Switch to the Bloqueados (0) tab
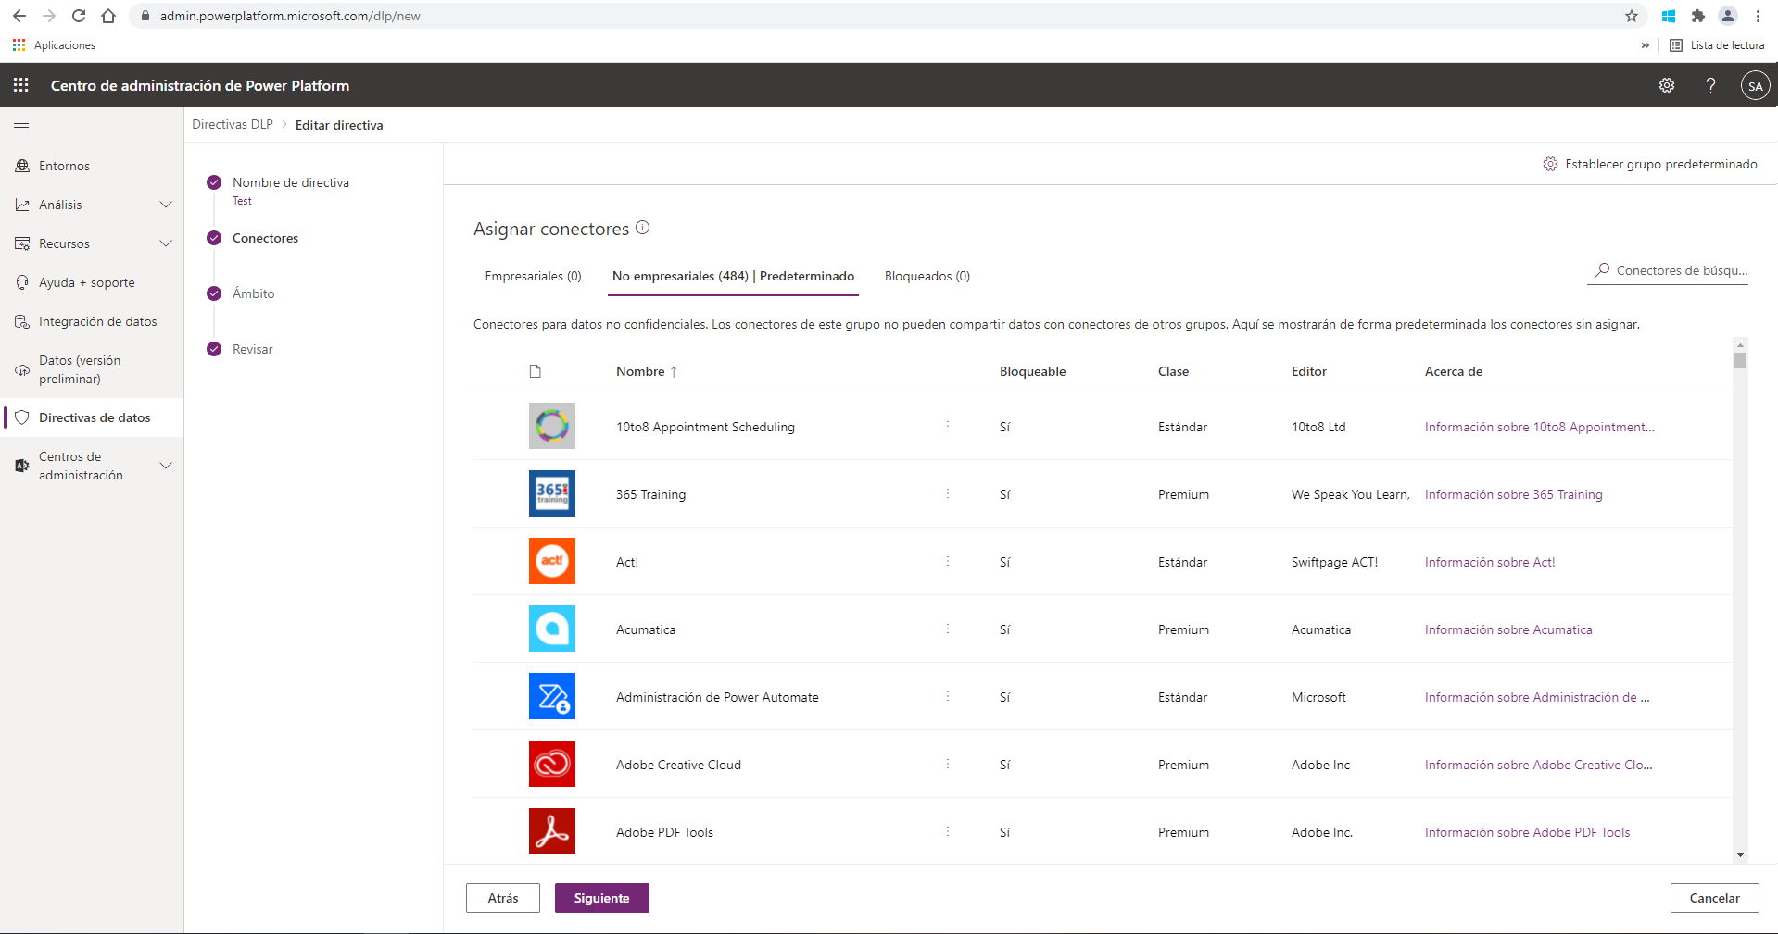The height and width of the screenshot is (934, 1778). [x=927, y=276]
